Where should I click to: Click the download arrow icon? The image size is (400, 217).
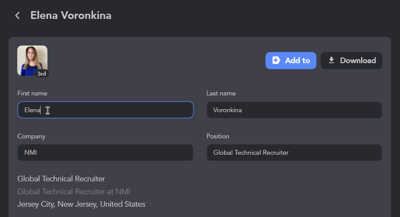pyautogui.click(x=331, y=60)
